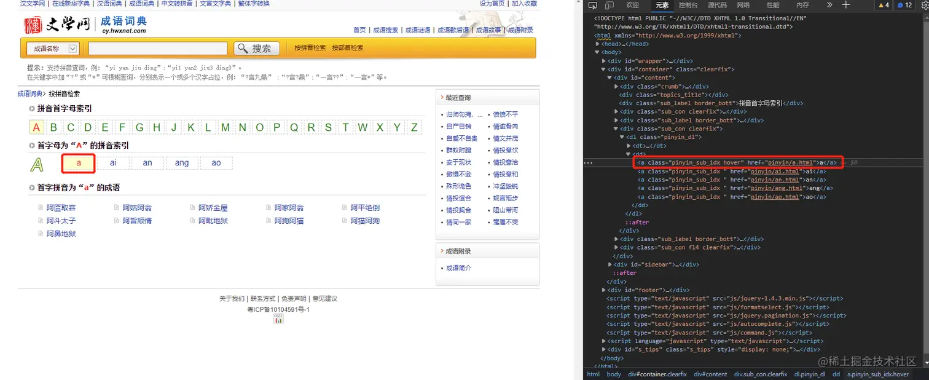Viewport: 929px width, 380px height.
Task: Open the 内存 memory tab
Action: click(802, 5)
